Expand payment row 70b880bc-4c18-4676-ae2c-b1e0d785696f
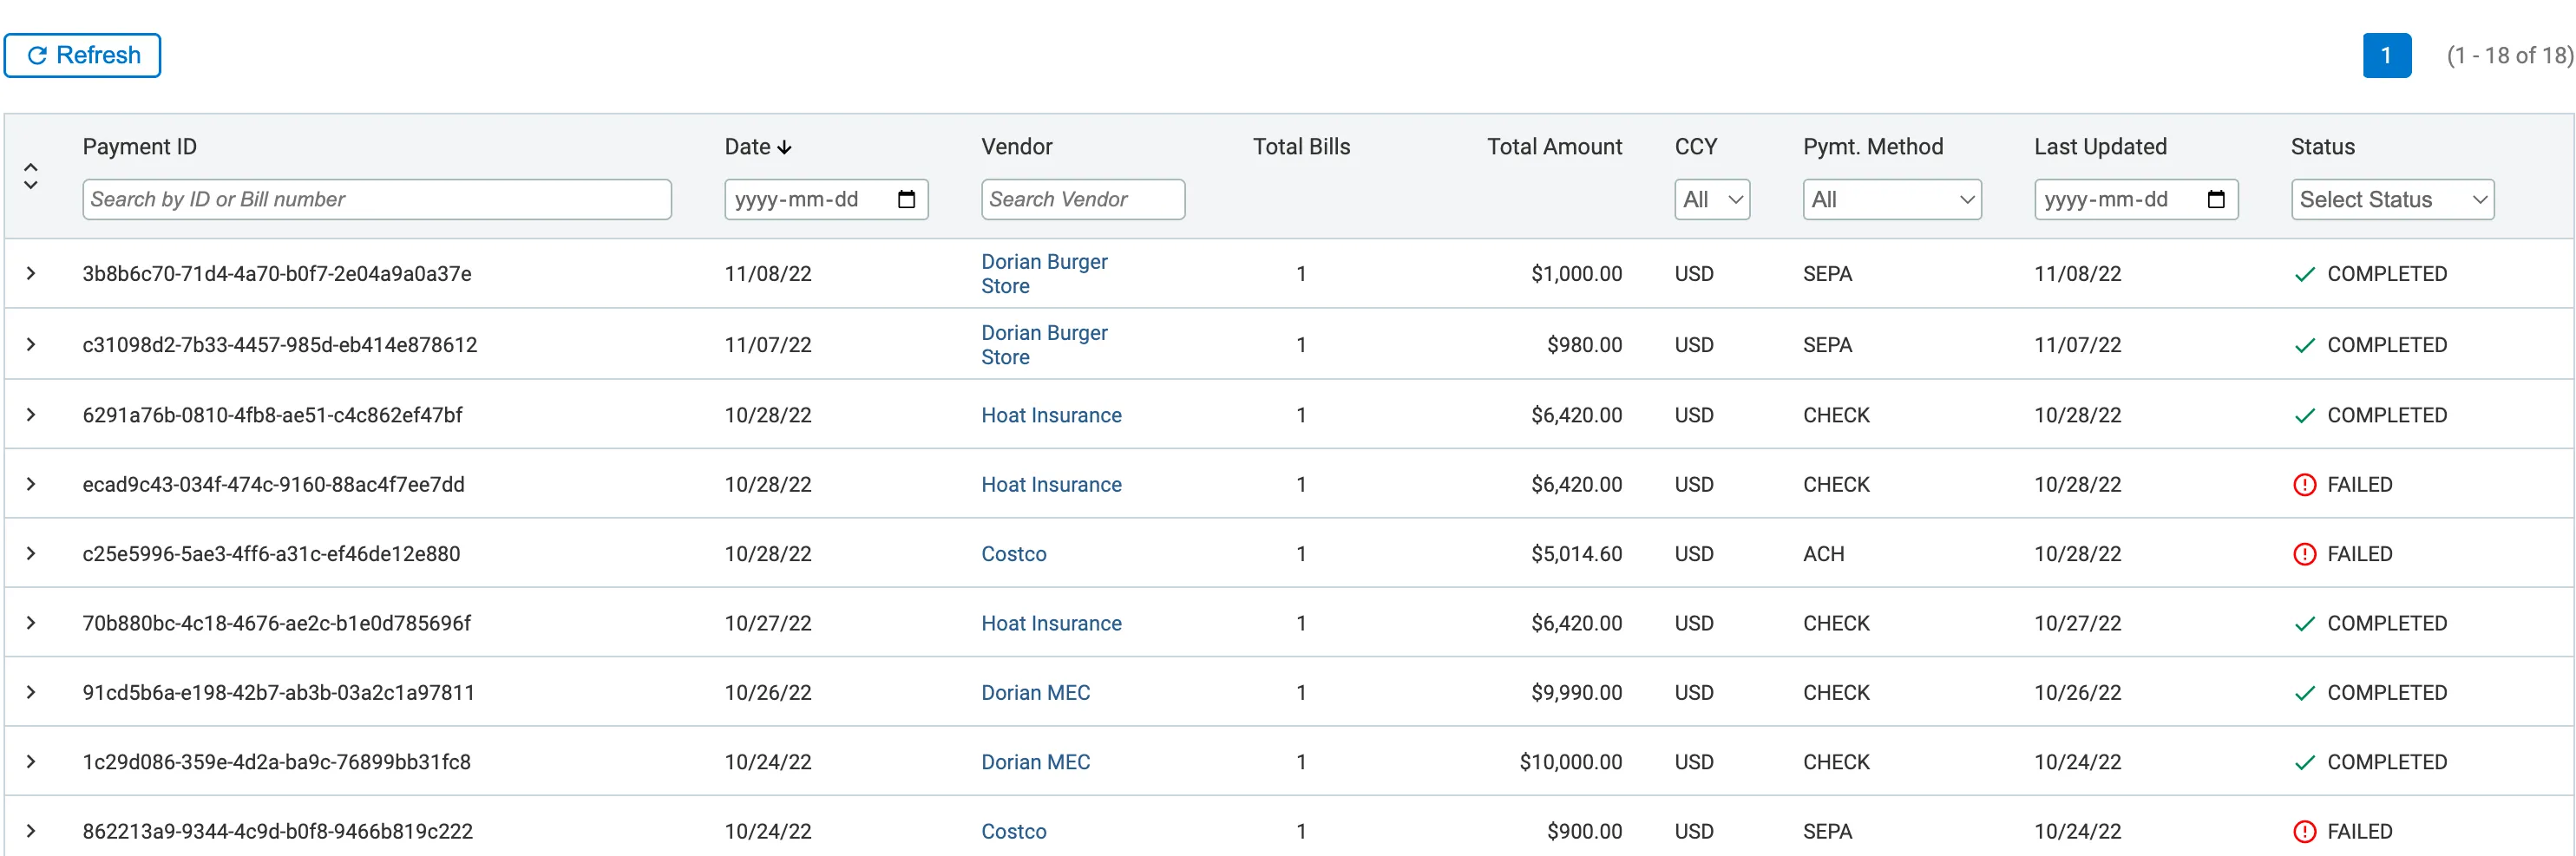This screenshot has width=2576, height=856. [31, 622]
